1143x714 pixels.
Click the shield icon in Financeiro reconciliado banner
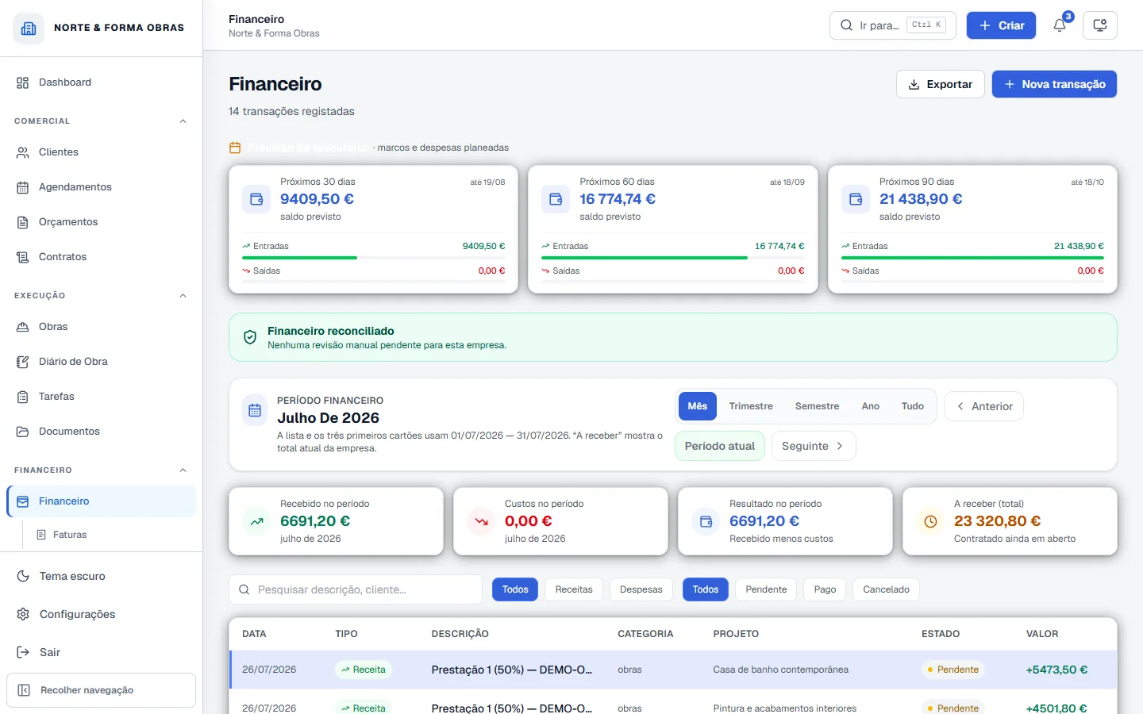[250, 337]
